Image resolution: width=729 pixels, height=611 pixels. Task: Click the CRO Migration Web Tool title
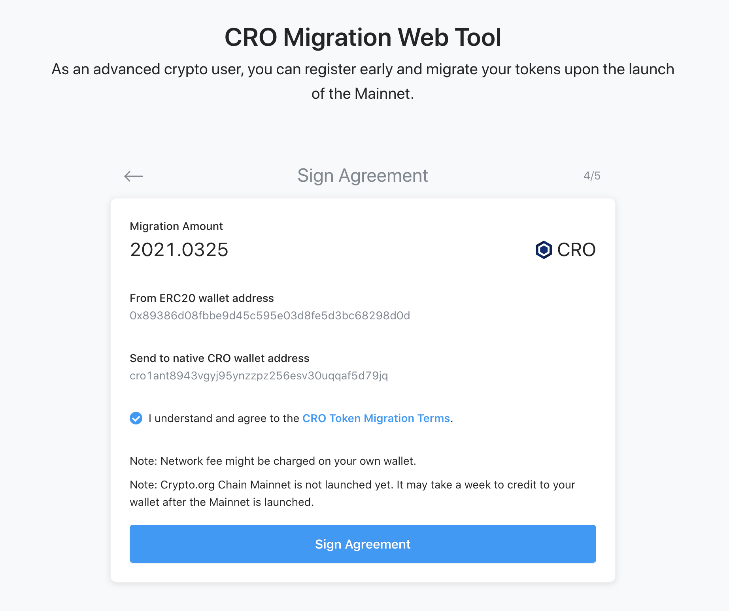pos(363,38)
